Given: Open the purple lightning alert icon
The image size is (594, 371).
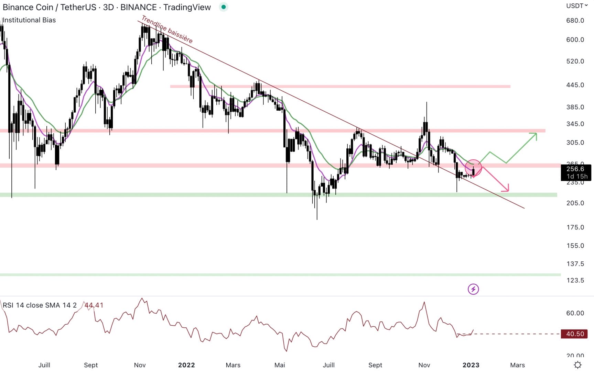Looking at the screenshot, I should pos(474,289).
